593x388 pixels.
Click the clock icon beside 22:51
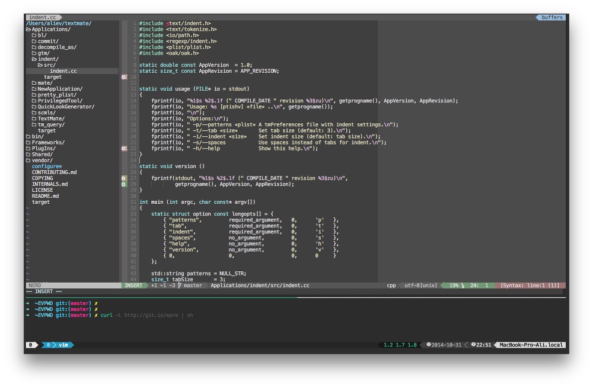(x=473, y=345)
